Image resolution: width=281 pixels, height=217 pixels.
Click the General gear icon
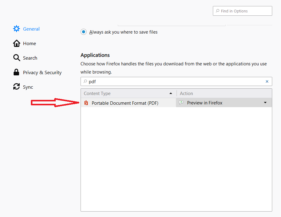click(16, 29)
